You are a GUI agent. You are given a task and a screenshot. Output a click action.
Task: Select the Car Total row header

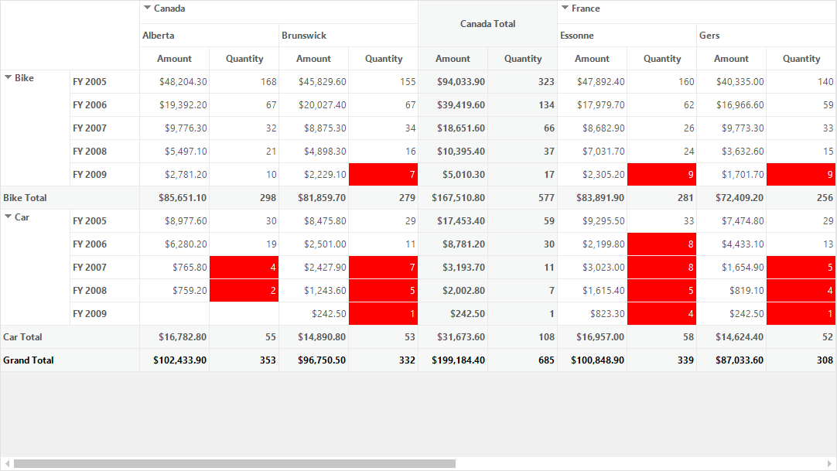tap(70, 336)
